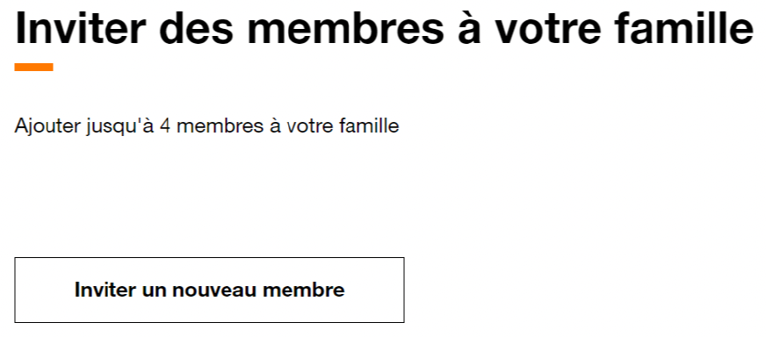Click the word 'membres' in the subtitle line
The width and height of the screenshot is (766, 337).
220,125
